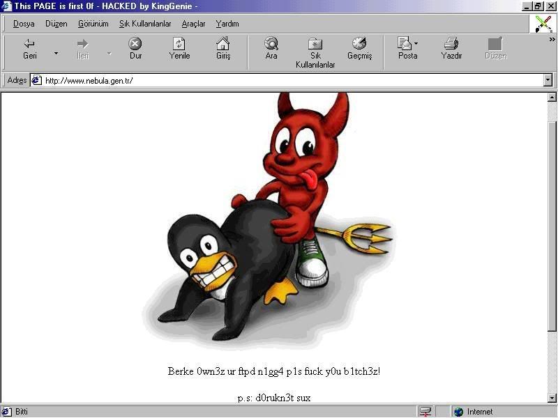Image resolution: width=558 pixels, height=418 pixels.
Task: Expand the Posta dropdown arrow
Action: click(x=416, y=43)
